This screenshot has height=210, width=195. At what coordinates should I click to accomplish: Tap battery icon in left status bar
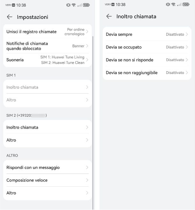point(86,5)
